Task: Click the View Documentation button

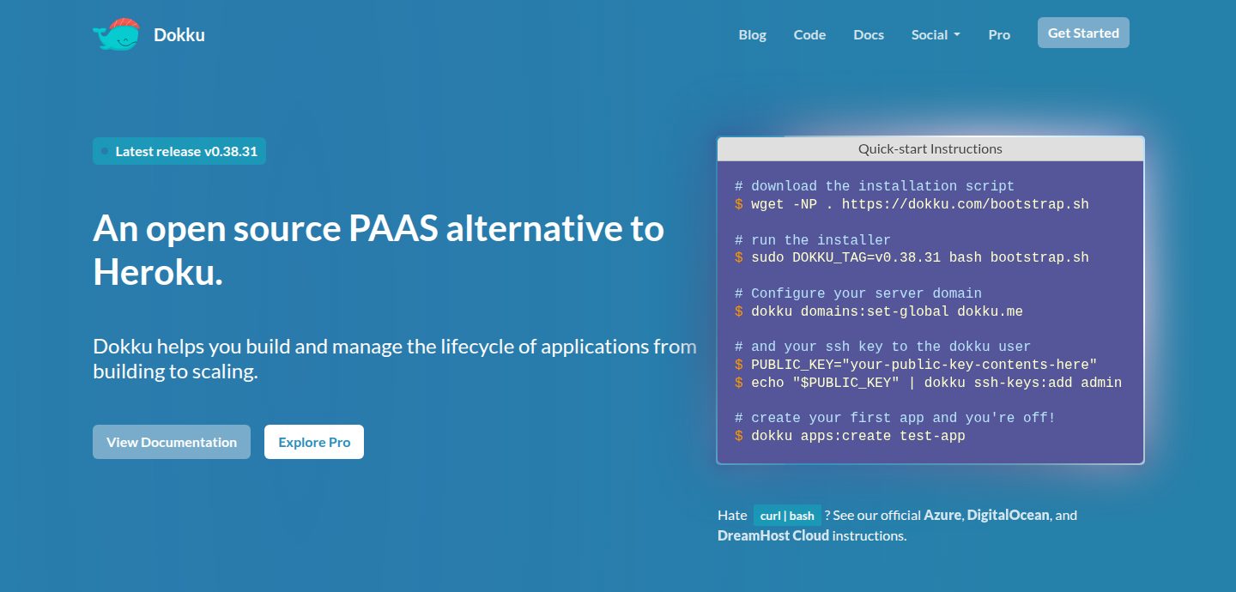Action: (172, 442)
